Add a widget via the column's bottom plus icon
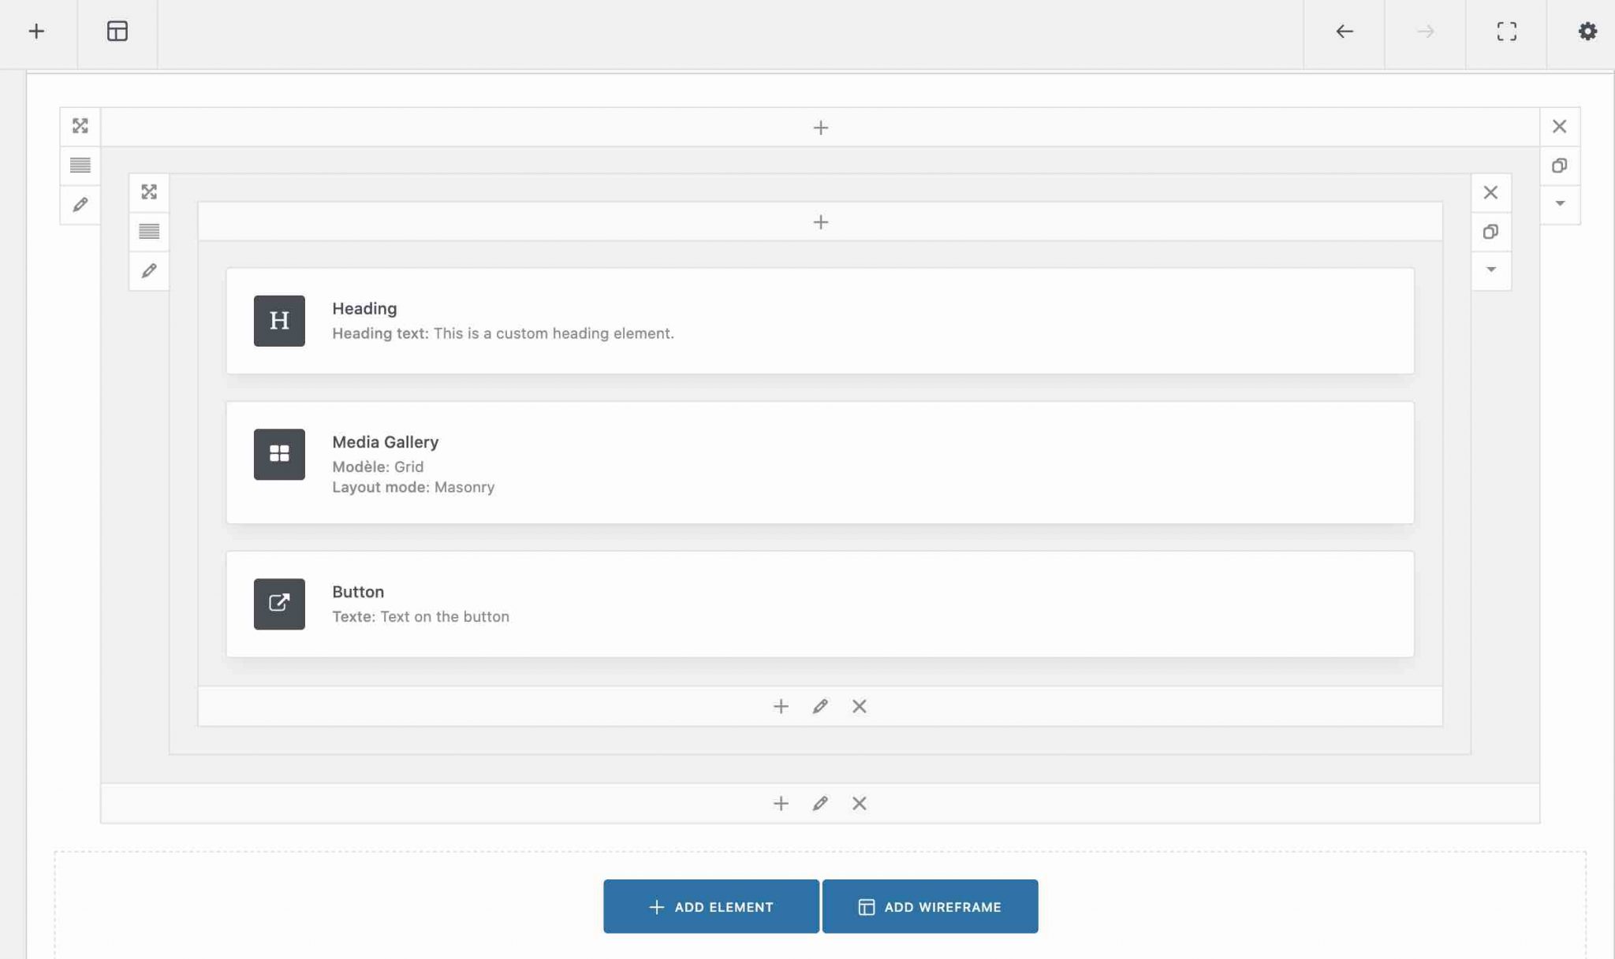Viewport: 1615px width, 959px height. (780, 706)
